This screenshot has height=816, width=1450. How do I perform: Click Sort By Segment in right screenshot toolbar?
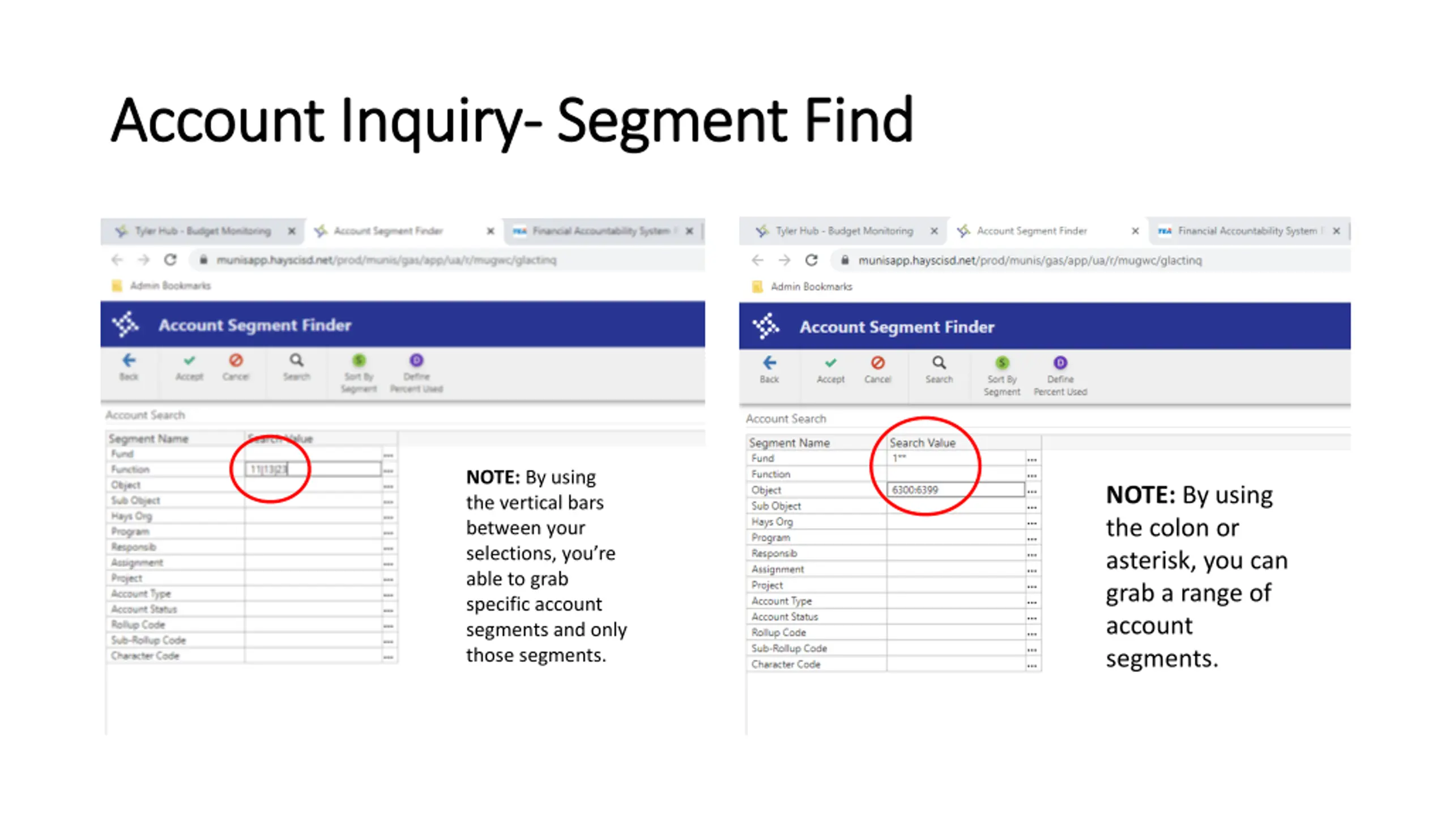click(x=1002, y=376)
